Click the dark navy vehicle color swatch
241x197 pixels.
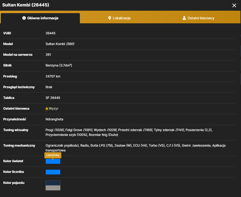click(x=53, y=183)
